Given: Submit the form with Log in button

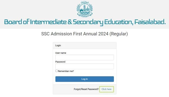Looking at the screenshot, I should tap(84, 79).
